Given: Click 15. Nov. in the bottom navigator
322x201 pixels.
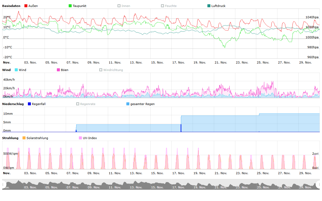Looking at the screenshot, I should tap(157, 187).
